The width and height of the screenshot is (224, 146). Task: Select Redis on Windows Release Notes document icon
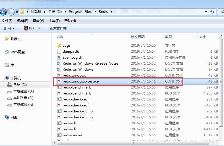59,63
